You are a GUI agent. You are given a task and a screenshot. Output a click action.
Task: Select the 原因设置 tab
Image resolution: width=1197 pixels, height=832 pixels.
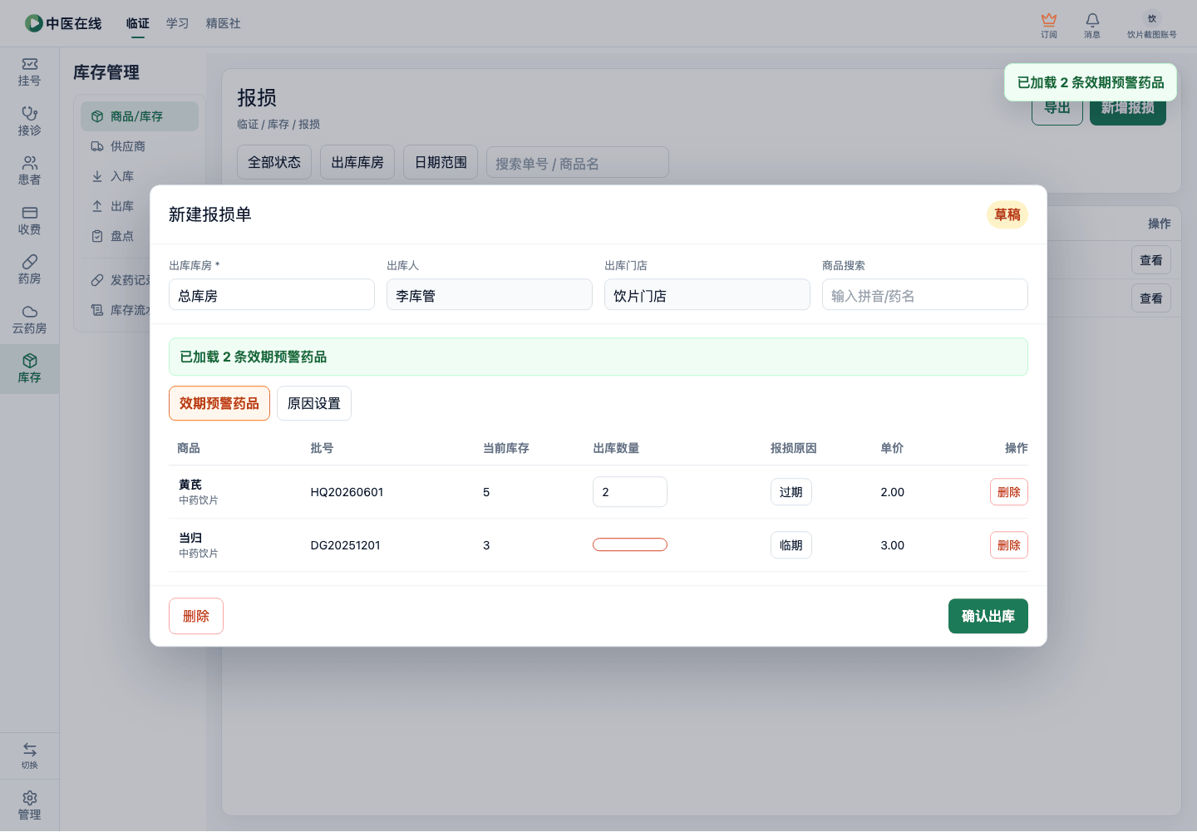[x=314, y=403]
